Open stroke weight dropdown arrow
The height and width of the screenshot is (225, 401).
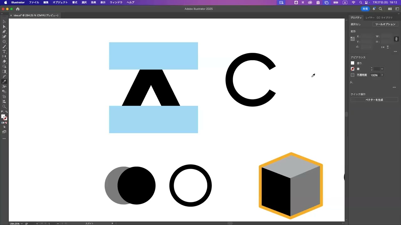382,69
